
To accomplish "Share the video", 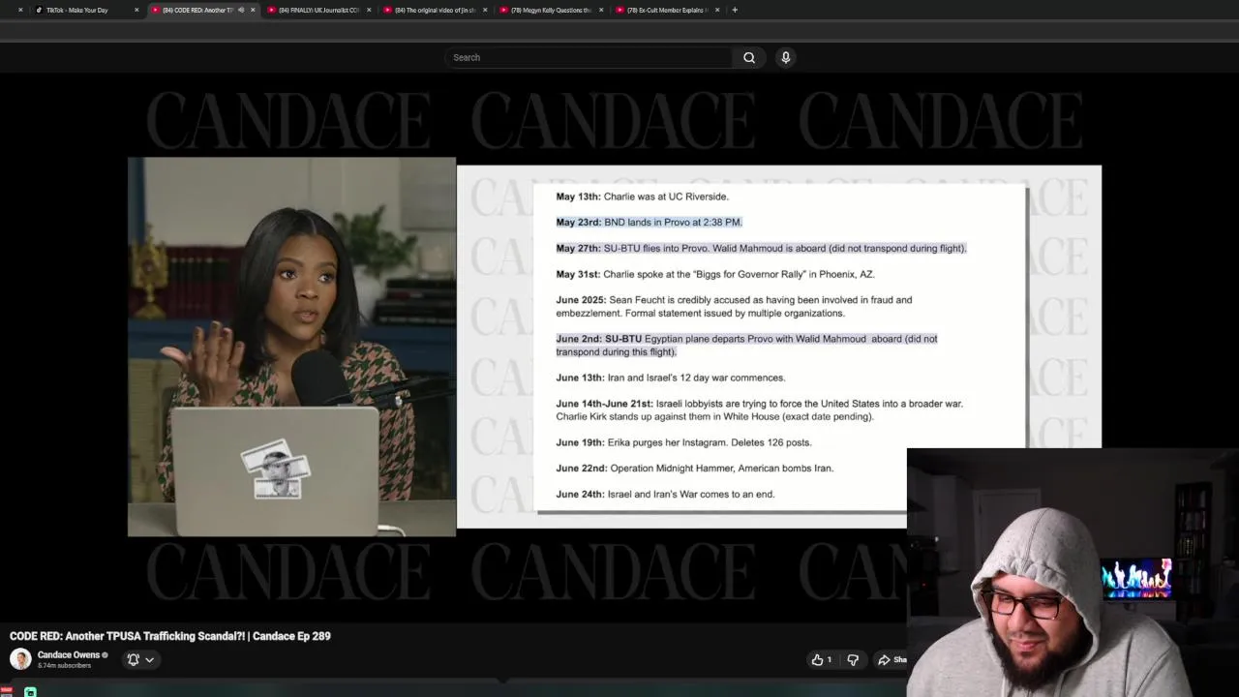I will click(891, 659).
